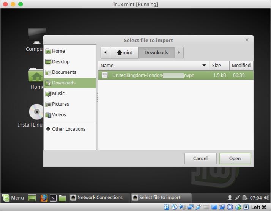
Task: Click the VirtualBox CPU virtualization indicator
Action: [230, 207]
